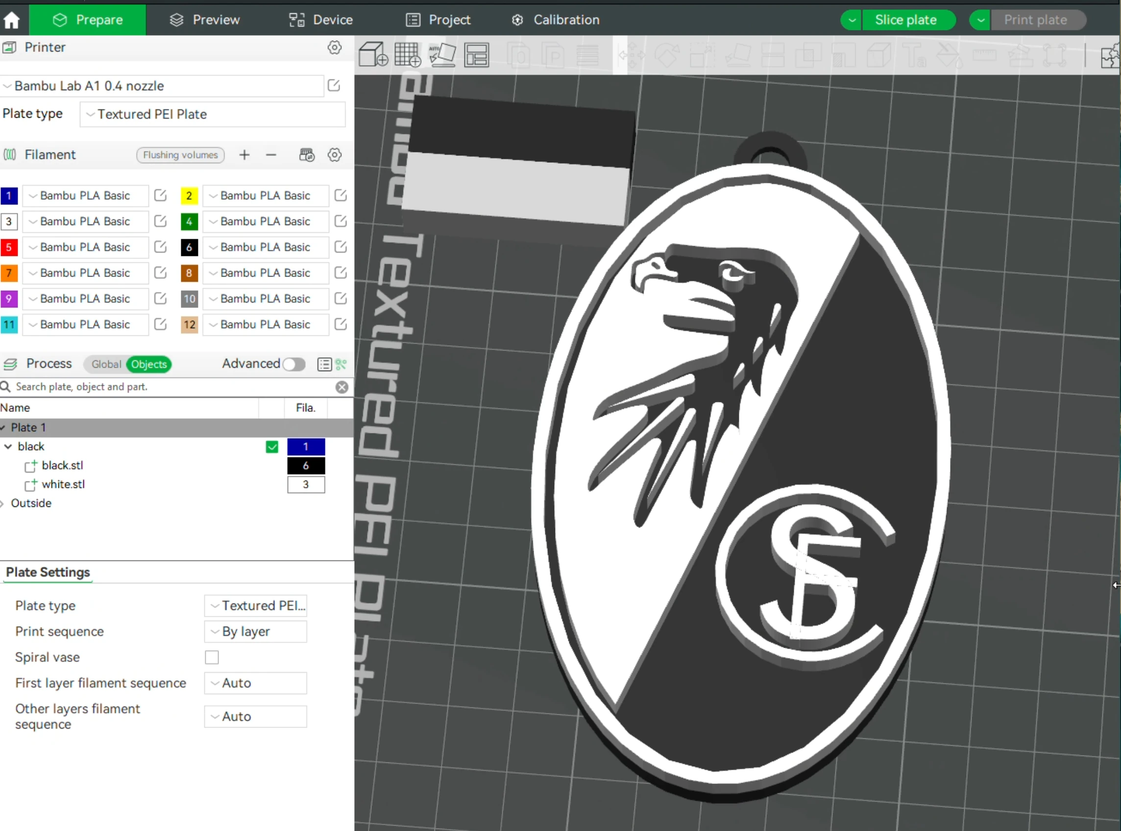Switch to the Project tab

(x=438, y=20)
